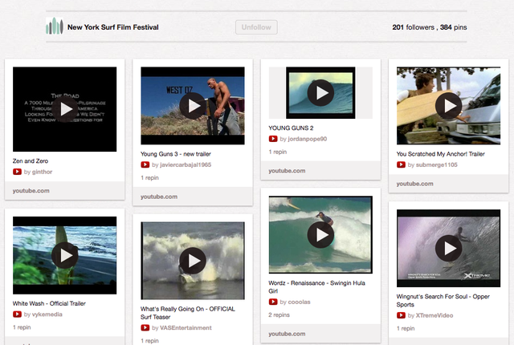The height and width of the screenshot is (345, 514).
Task: Open jordanpope90 uploader link
Action: [307, 139]
